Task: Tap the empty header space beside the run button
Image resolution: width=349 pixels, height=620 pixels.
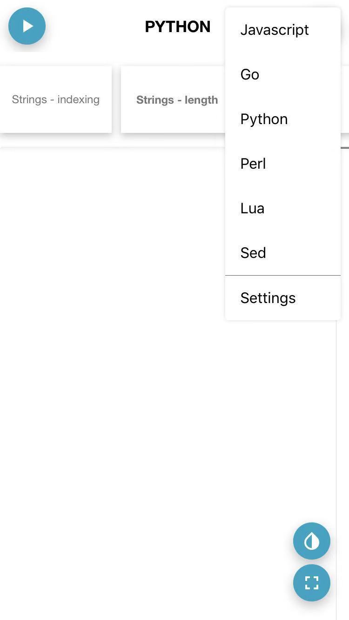Action: click(93, 26)
